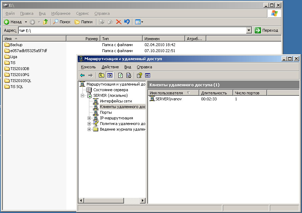Open Help via the question mark icon
This screenshot has width=302, height=213.
click(139, 75)
